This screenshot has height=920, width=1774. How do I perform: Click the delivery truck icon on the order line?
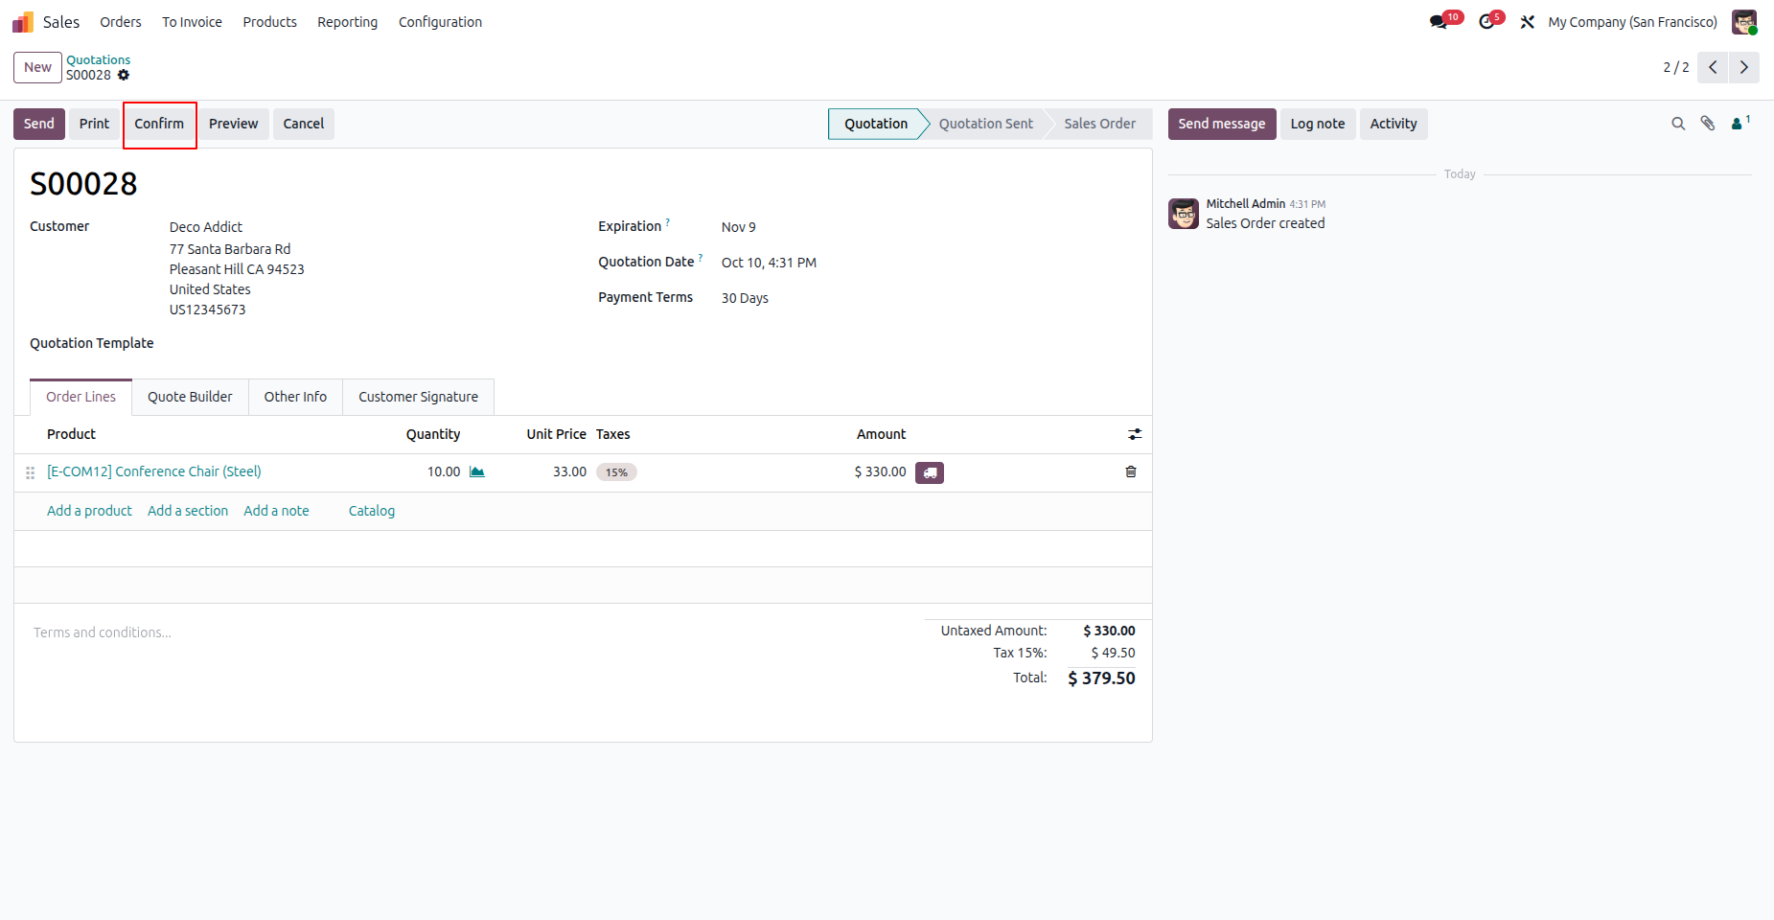click(x=930, y=472)
